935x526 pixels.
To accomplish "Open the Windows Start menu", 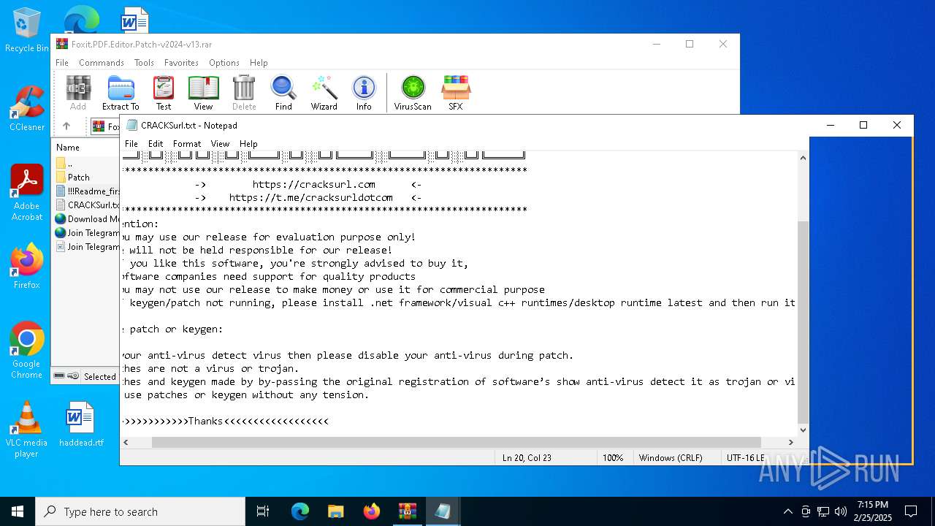I will point(18,511).
